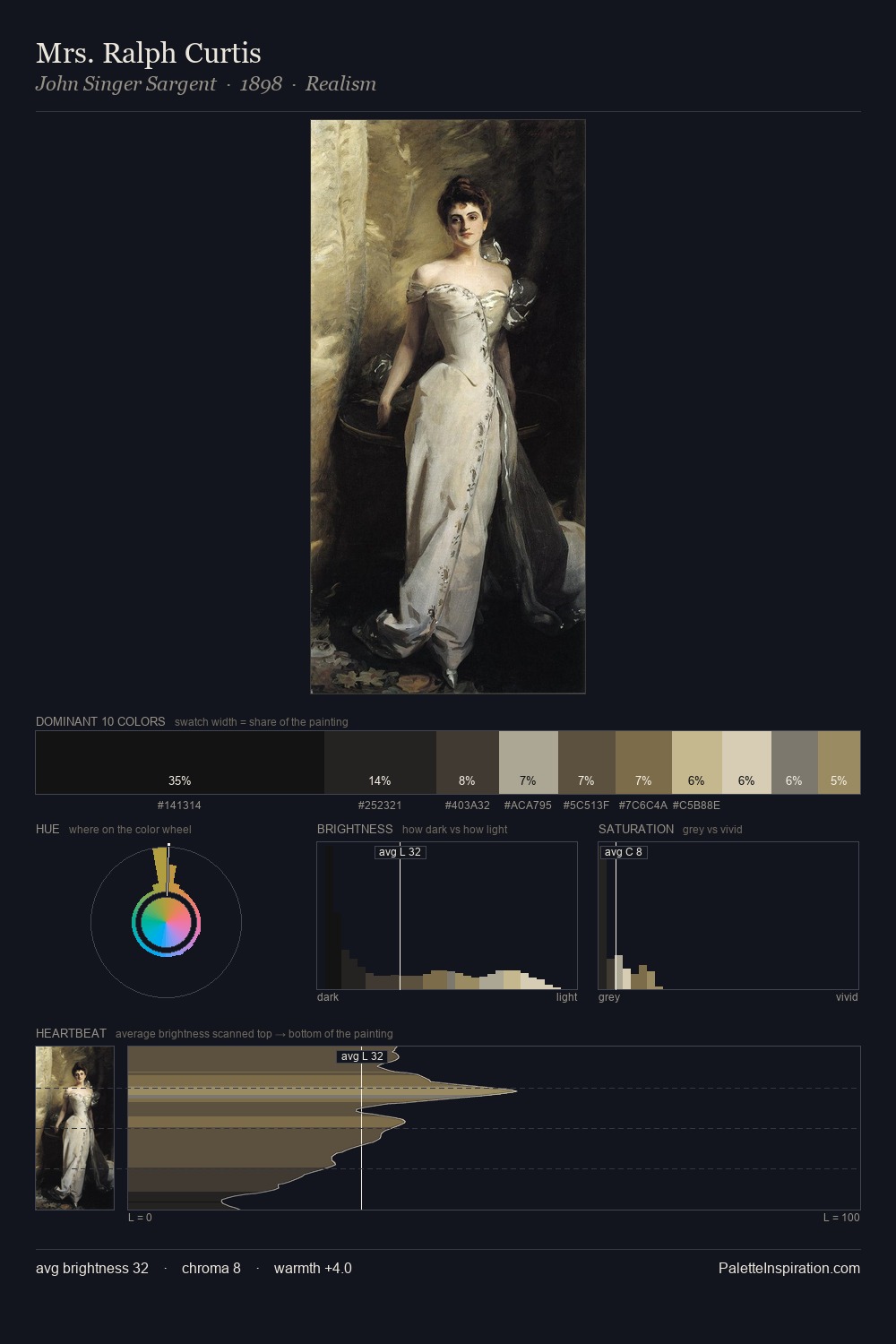Image resolution: width=896 pixels, height=1344 pixels.
Task: Pick the 8% dark brown swatch #403A32
Action: (x=468, y=762)
